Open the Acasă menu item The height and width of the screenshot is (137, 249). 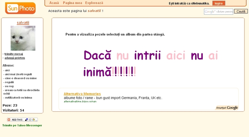pyautogui.click(x=54, y=3)
